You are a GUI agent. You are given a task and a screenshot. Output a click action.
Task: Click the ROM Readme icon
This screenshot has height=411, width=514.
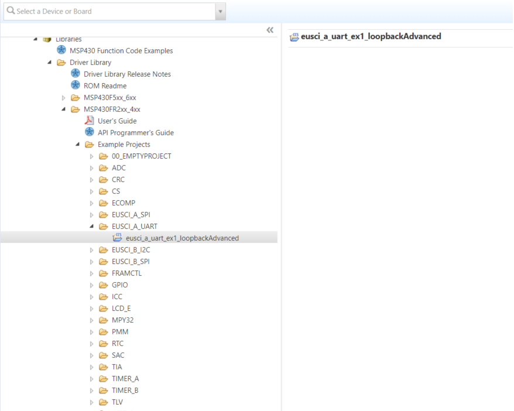pyautogui.click(x=76, y=85)
